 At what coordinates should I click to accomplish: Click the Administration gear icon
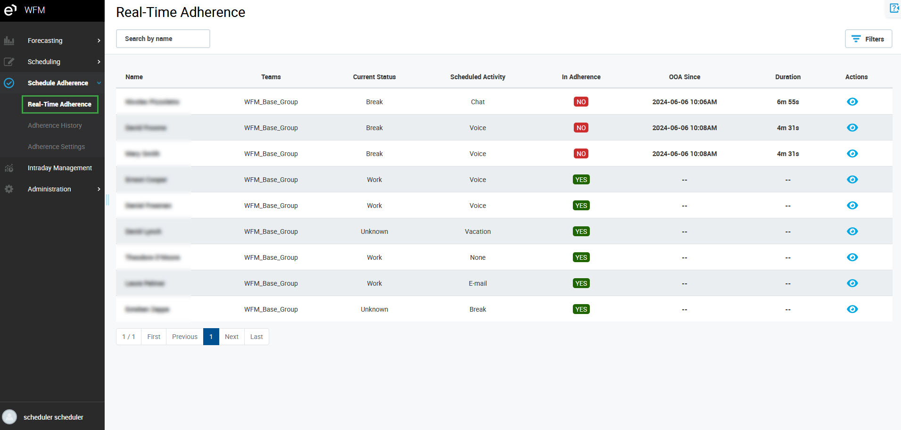point(9,189)
